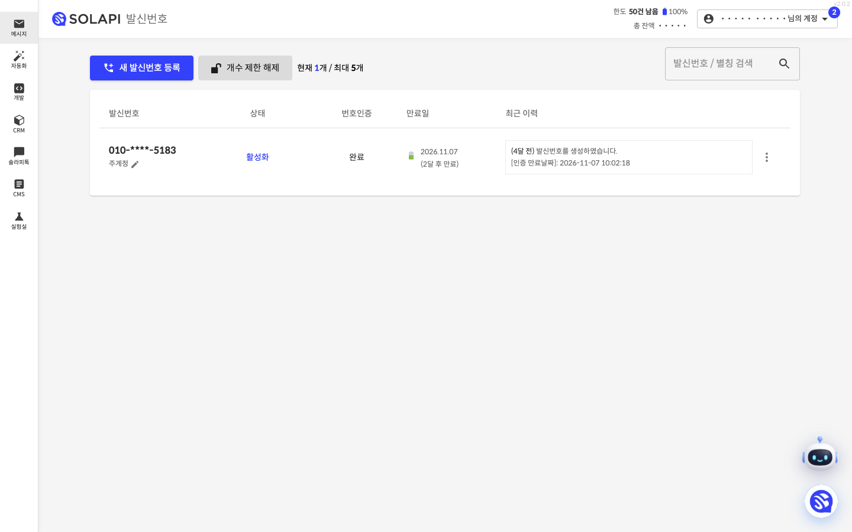This screenshot has width=852, height=532.
Task: Click the search magnifier icon
Action: tap(785, 64)
